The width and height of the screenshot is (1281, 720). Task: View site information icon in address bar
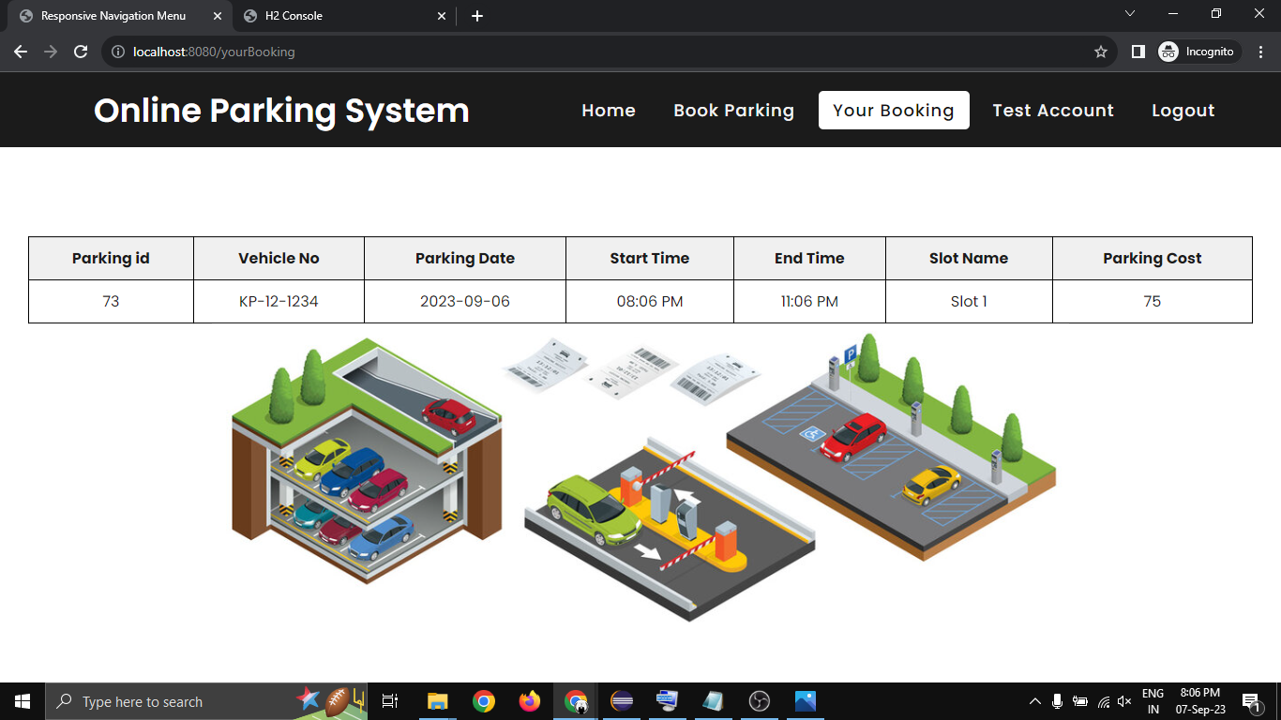click(118, 52)
